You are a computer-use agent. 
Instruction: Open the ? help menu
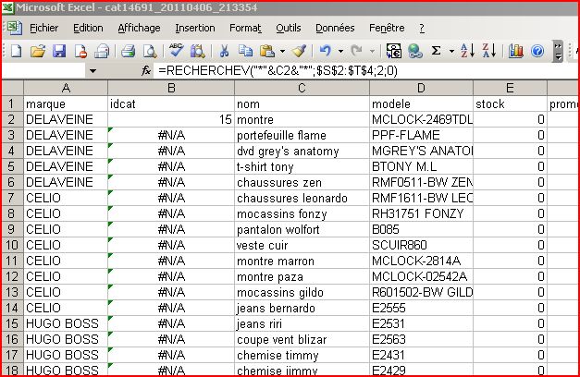tap(422, 28)
